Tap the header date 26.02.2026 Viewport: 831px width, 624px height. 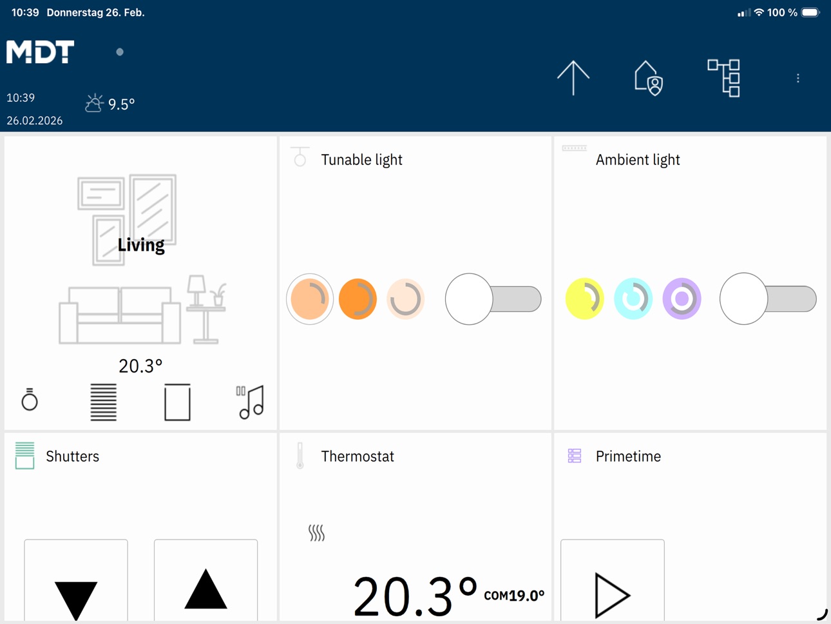point(35,121)
